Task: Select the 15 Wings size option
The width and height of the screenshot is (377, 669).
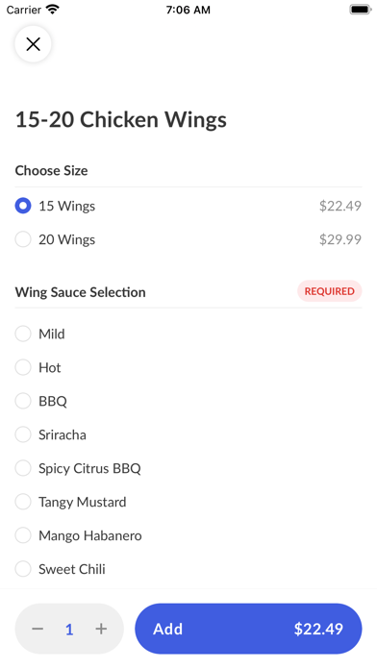Action: [x=188, y=206]
